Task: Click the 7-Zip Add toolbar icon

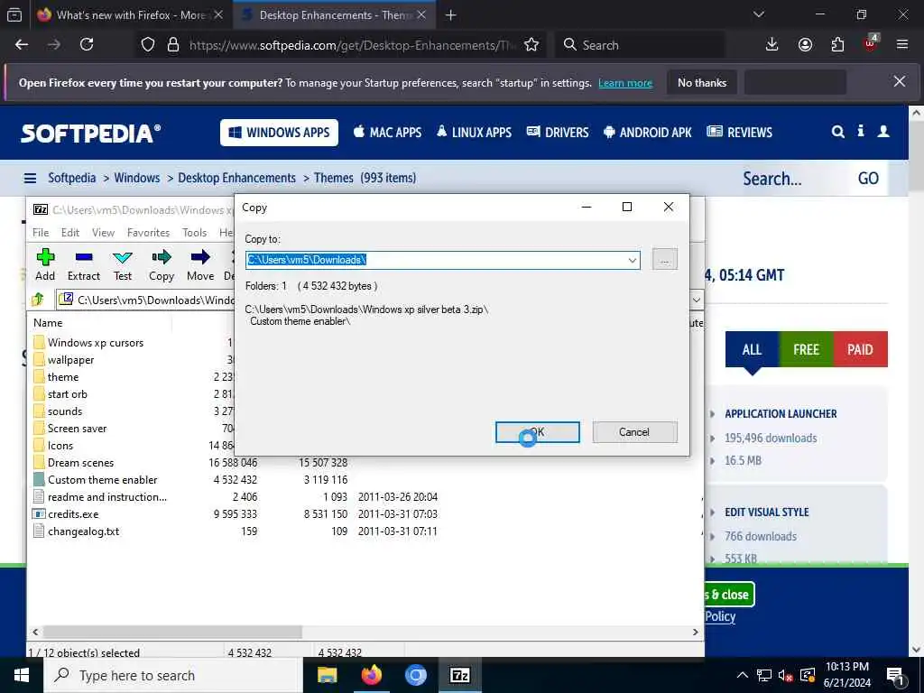Action: (45, 264)
